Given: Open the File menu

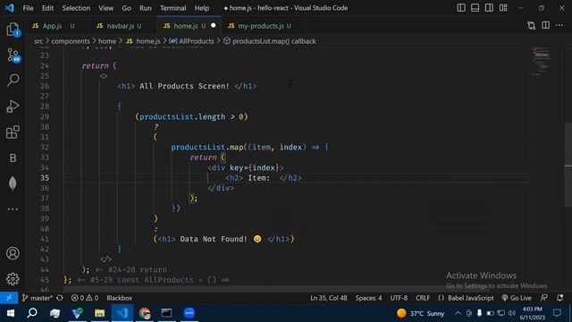Looking at the screenshot, I should (28, 8).
